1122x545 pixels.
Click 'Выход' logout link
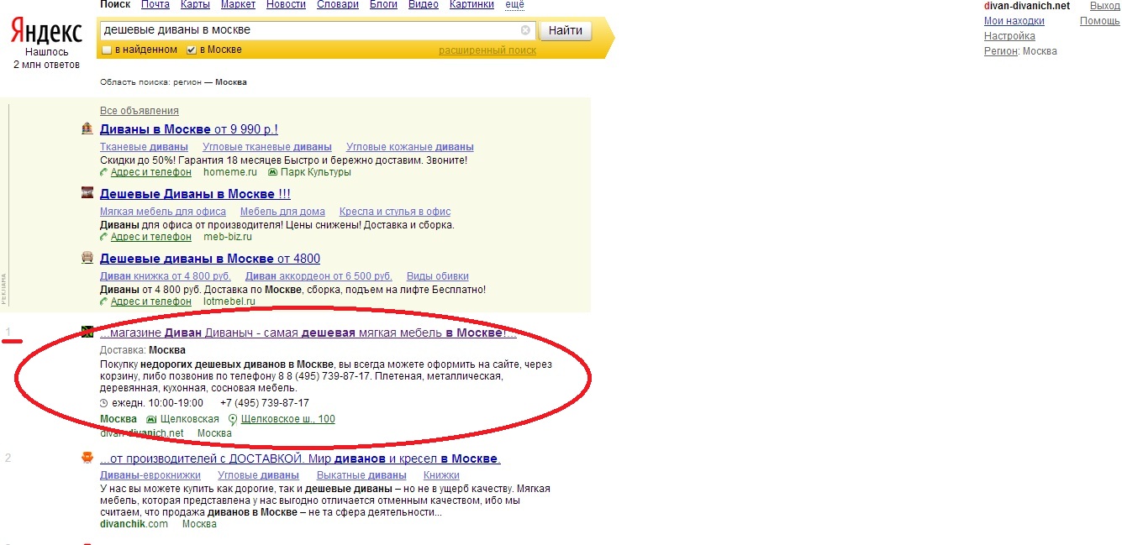tap(1104, 6)
